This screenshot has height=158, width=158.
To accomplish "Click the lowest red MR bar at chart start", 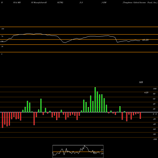I will 3,120.
